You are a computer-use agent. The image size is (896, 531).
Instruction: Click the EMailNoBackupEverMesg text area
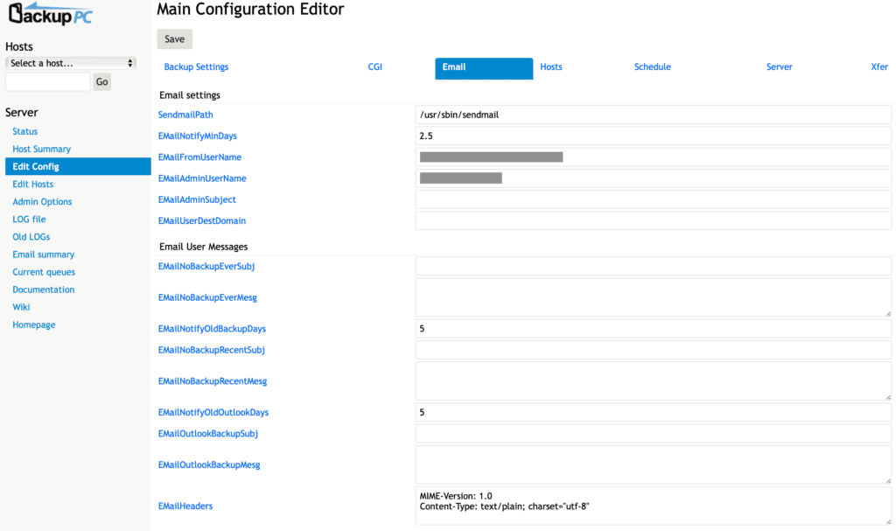653,297
